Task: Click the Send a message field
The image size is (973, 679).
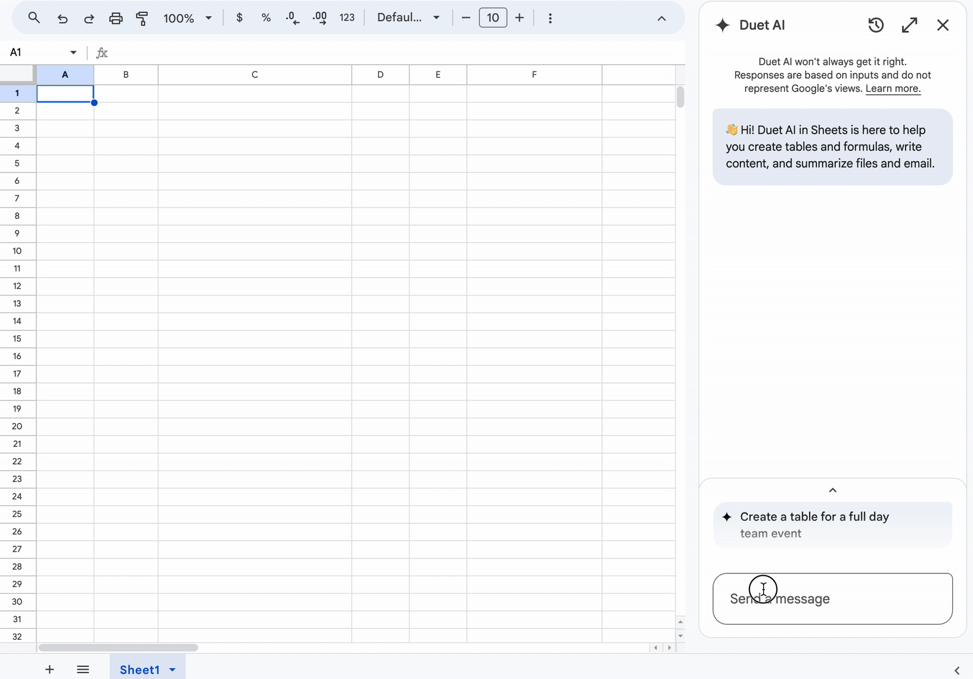Action: (x=832, y=598)
